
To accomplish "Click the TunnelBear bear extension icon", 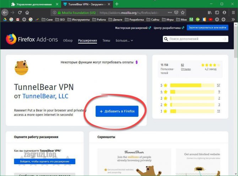I will tap(22, 68).
